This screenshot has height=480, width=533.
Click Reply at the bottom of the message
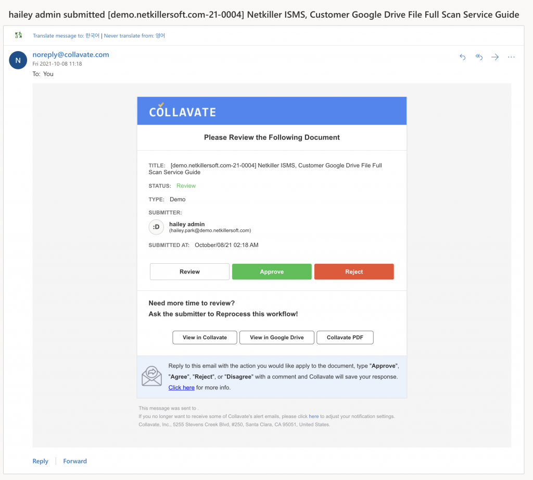click(41, 461)
